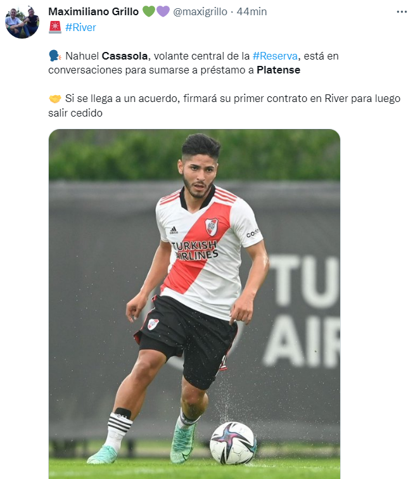Click the River Plate crest on jersey
Viewport: 413px width, 479px height.
[211, 227]
